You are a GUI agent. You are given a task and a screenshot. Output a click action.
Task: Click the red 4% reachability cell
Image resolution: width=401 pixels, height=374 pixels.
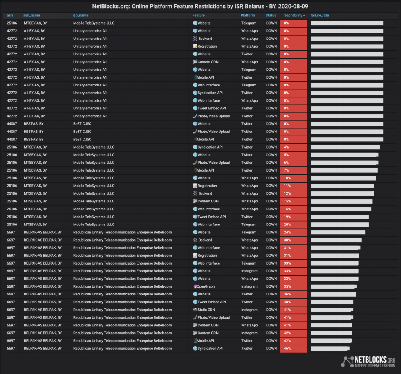click(293, 147)
